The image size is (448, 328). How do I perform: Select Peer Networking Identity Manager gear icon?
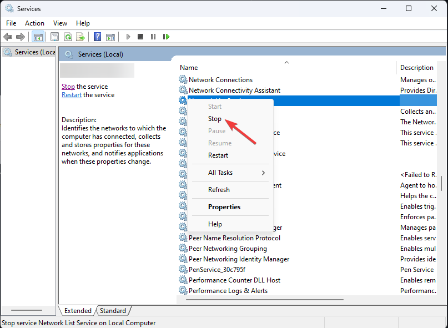[x=183, y=259]
